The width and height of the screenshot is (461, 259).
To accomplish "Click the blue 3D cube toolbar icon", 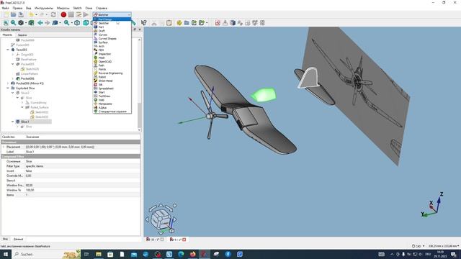I will (233, 22).
